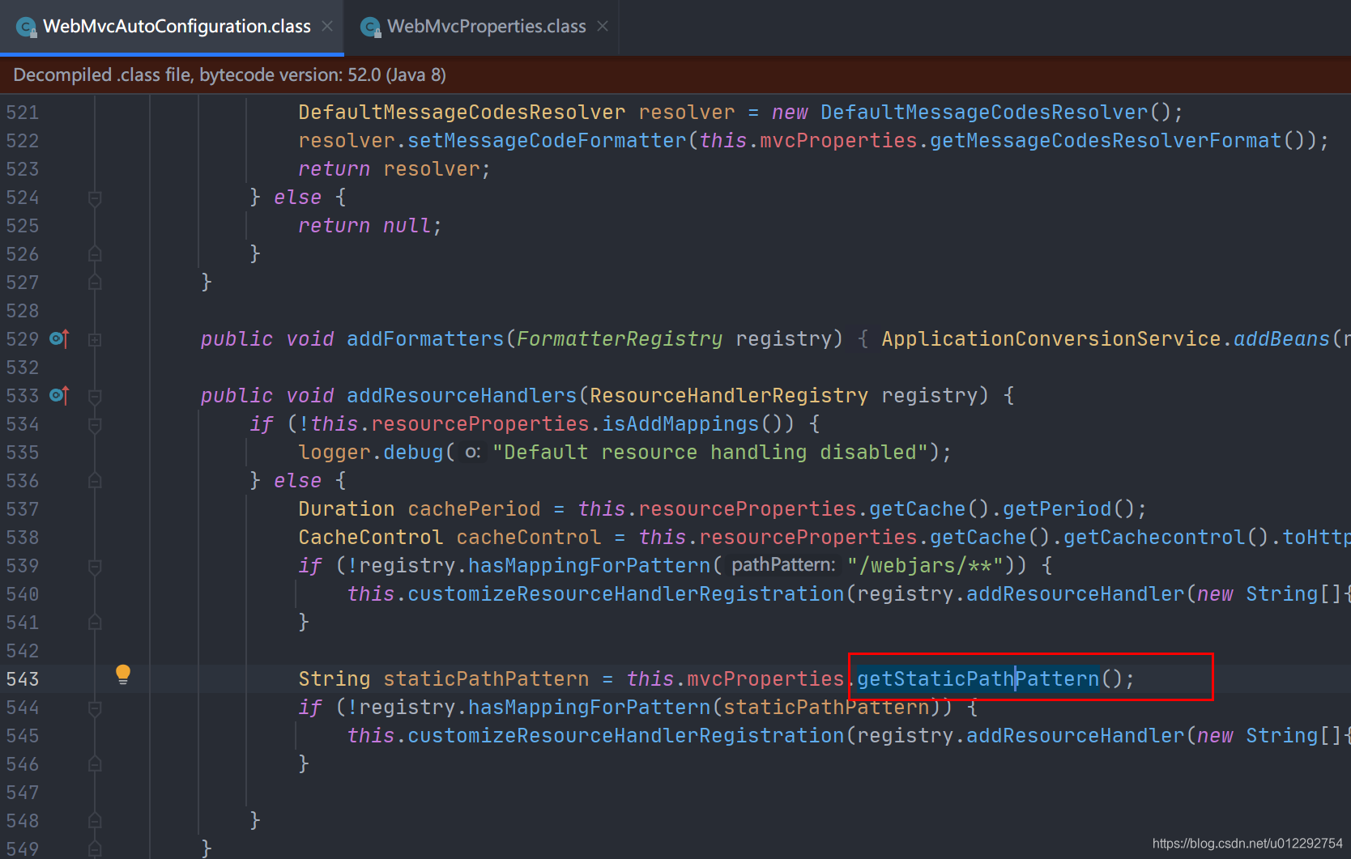Viewport: 1351px width, 859px height.
Task: Close the WebMvcProperties.class tab
Action: (x=603, y=26)
